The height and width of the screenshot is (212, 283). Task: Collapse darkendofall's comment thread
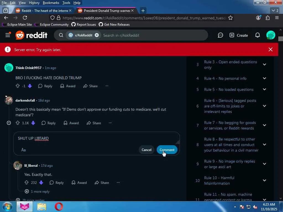pyautogui.click(x=9, y=123)
